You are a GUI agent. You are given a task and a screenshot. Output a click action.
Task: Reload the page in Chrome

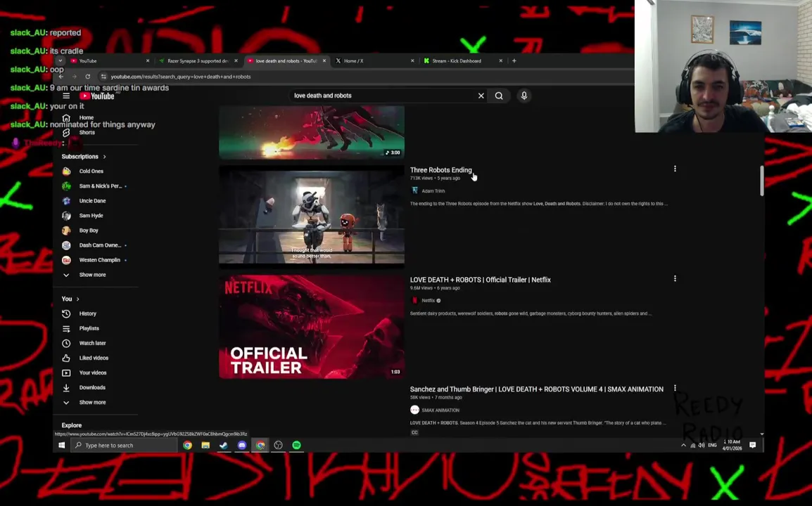(x=87, y=77)
